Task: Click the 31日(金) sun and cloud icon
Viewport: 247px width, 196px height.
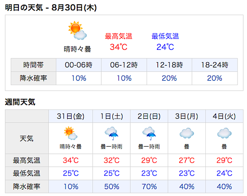Action: pyautogui.click(x=71, y=133)
